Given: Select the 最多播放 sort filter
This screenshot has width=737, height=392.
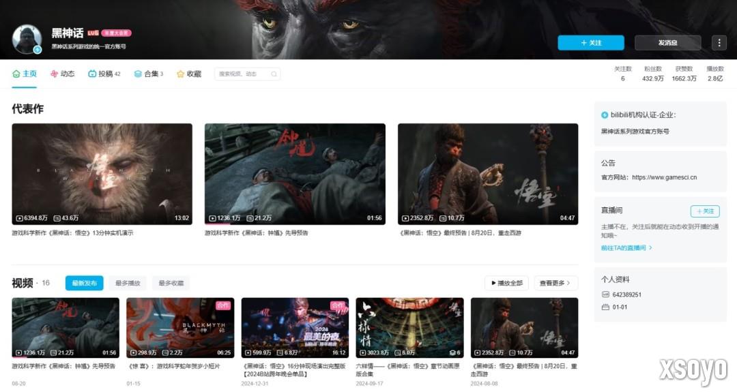Looking at the screenshot, I should 128,283.
